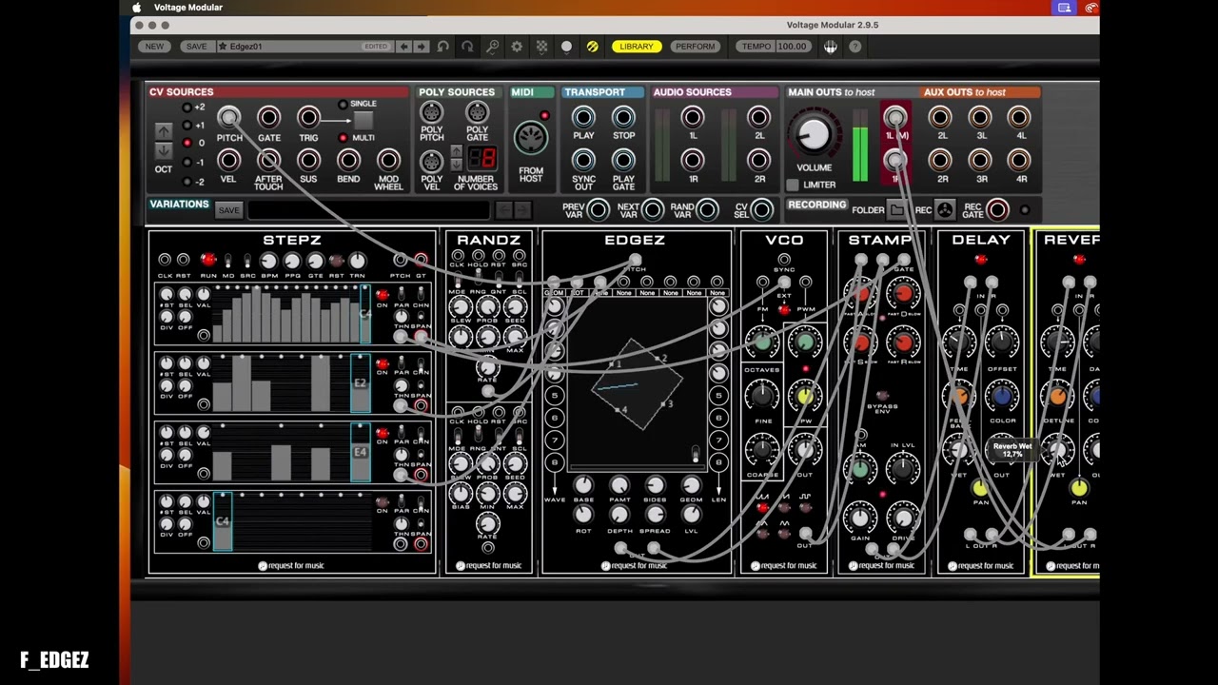Click the yellow striped cables icon
This screenshot has height=685, width=1218.
(x=592, y=47)
